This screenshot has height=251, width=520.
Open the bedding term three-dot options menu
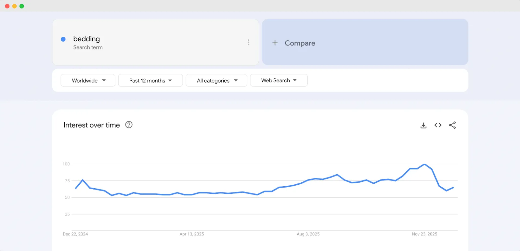(249, 42)
